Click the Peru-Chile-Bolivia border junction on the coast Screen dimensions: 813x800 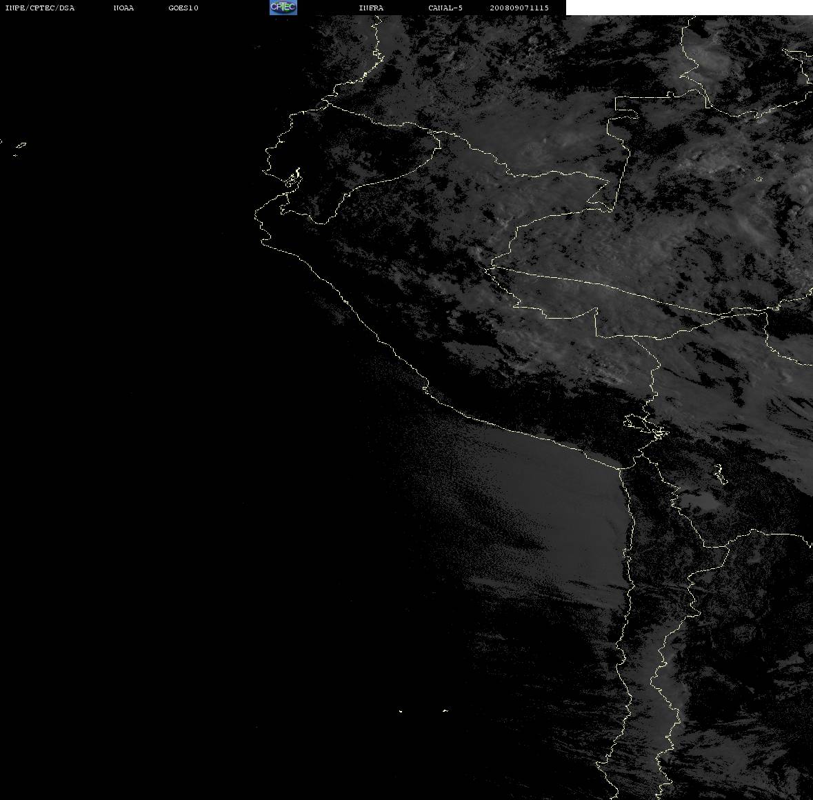pos(621,469)
